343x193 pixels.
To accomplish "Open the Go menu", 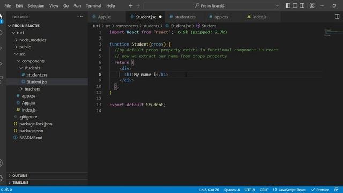I will [66, 6].
